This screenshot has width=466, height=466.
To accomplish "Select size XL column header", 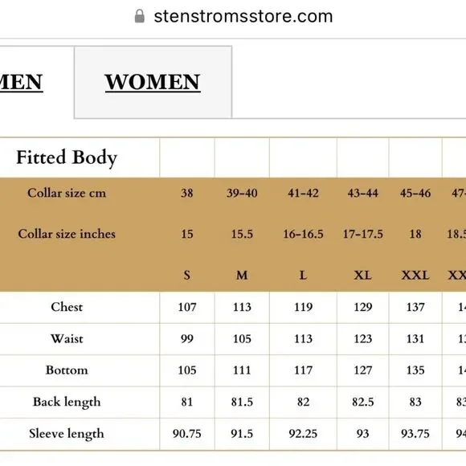I will coord(363,275).
